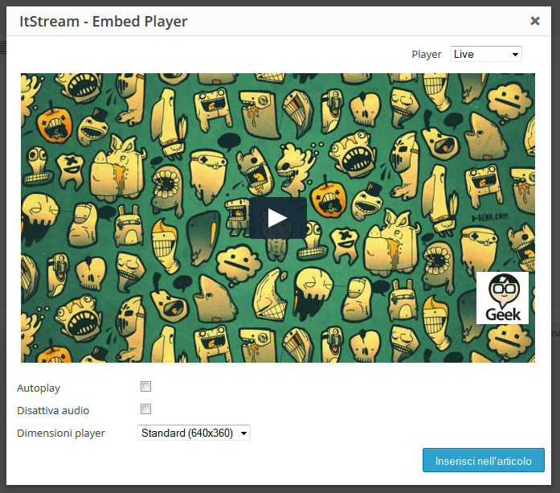This screenshot has height=493, width=560.
Task: Click the arrow beside Standard (640x360)
Action: [244, 433]
